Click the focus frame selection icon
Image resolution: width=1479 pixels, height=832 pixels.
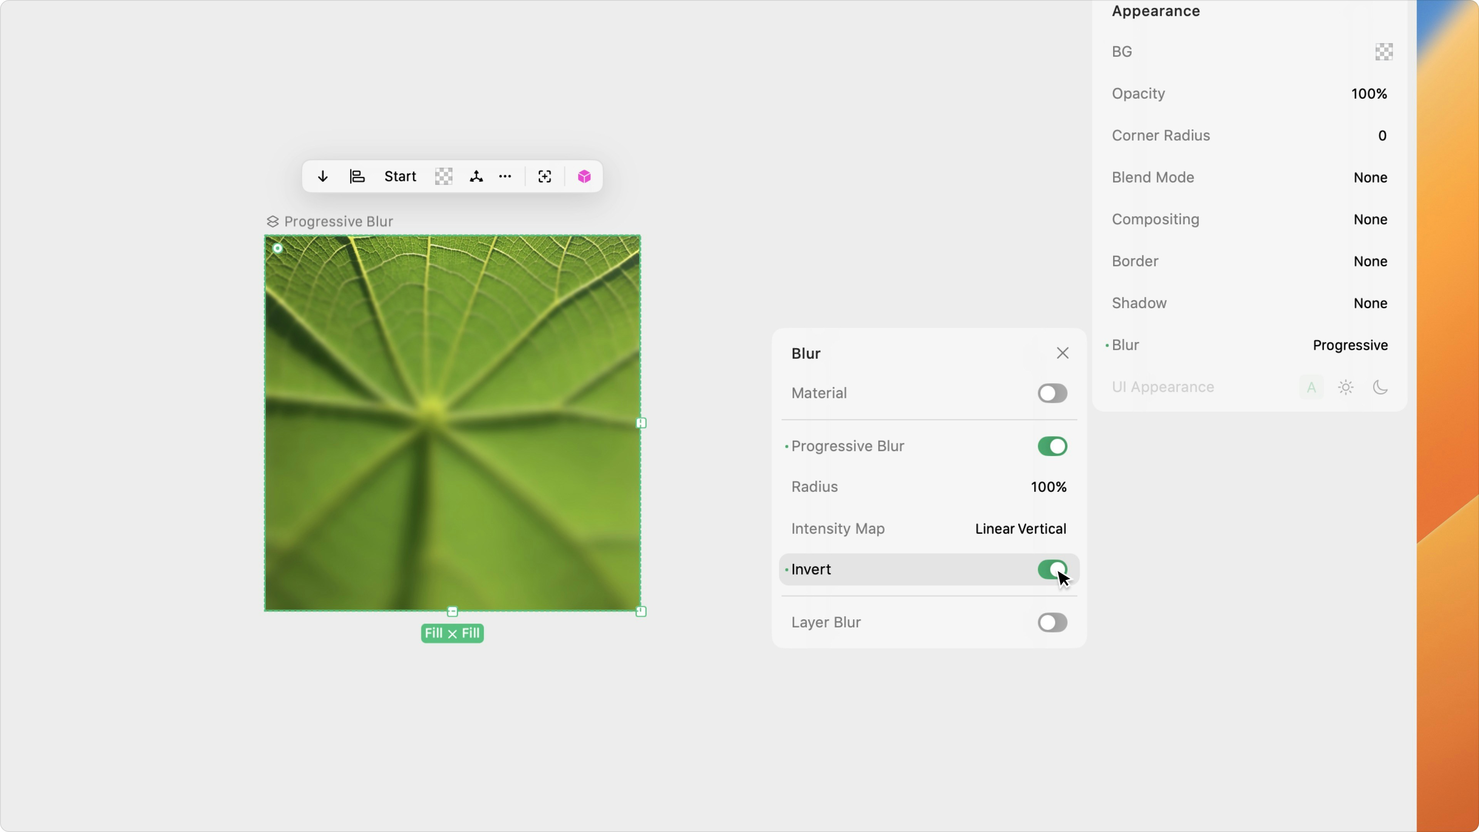pos(545,176)
